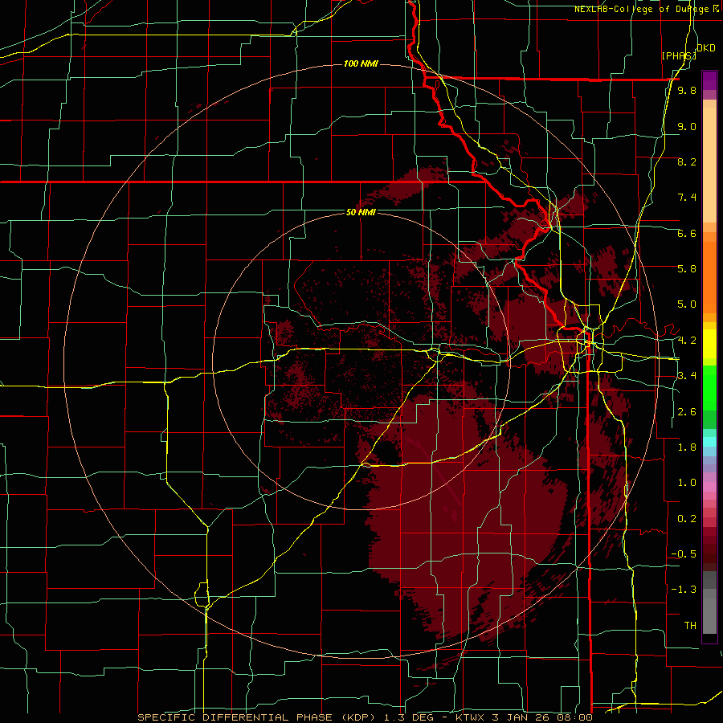
Task: Click the SPECIFIC DIFFERENTIAL PHASE (KDP) caption
Action: pyautogui.click(x=258, y=717)
